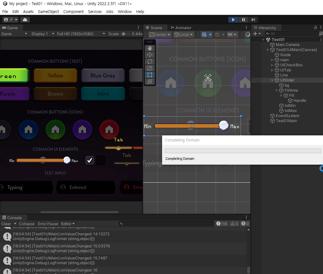Select the Transform tool in Scene
Viewport: 323px width, 274px height.
pyautogui.click(x=150, y=82)
